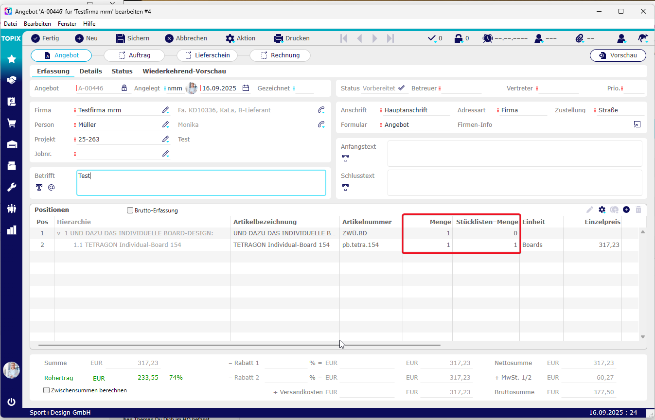The height and width of the screenshot is (420, 655).
Task: Click the alarm clock reminder icon
Action: point(487,38)
